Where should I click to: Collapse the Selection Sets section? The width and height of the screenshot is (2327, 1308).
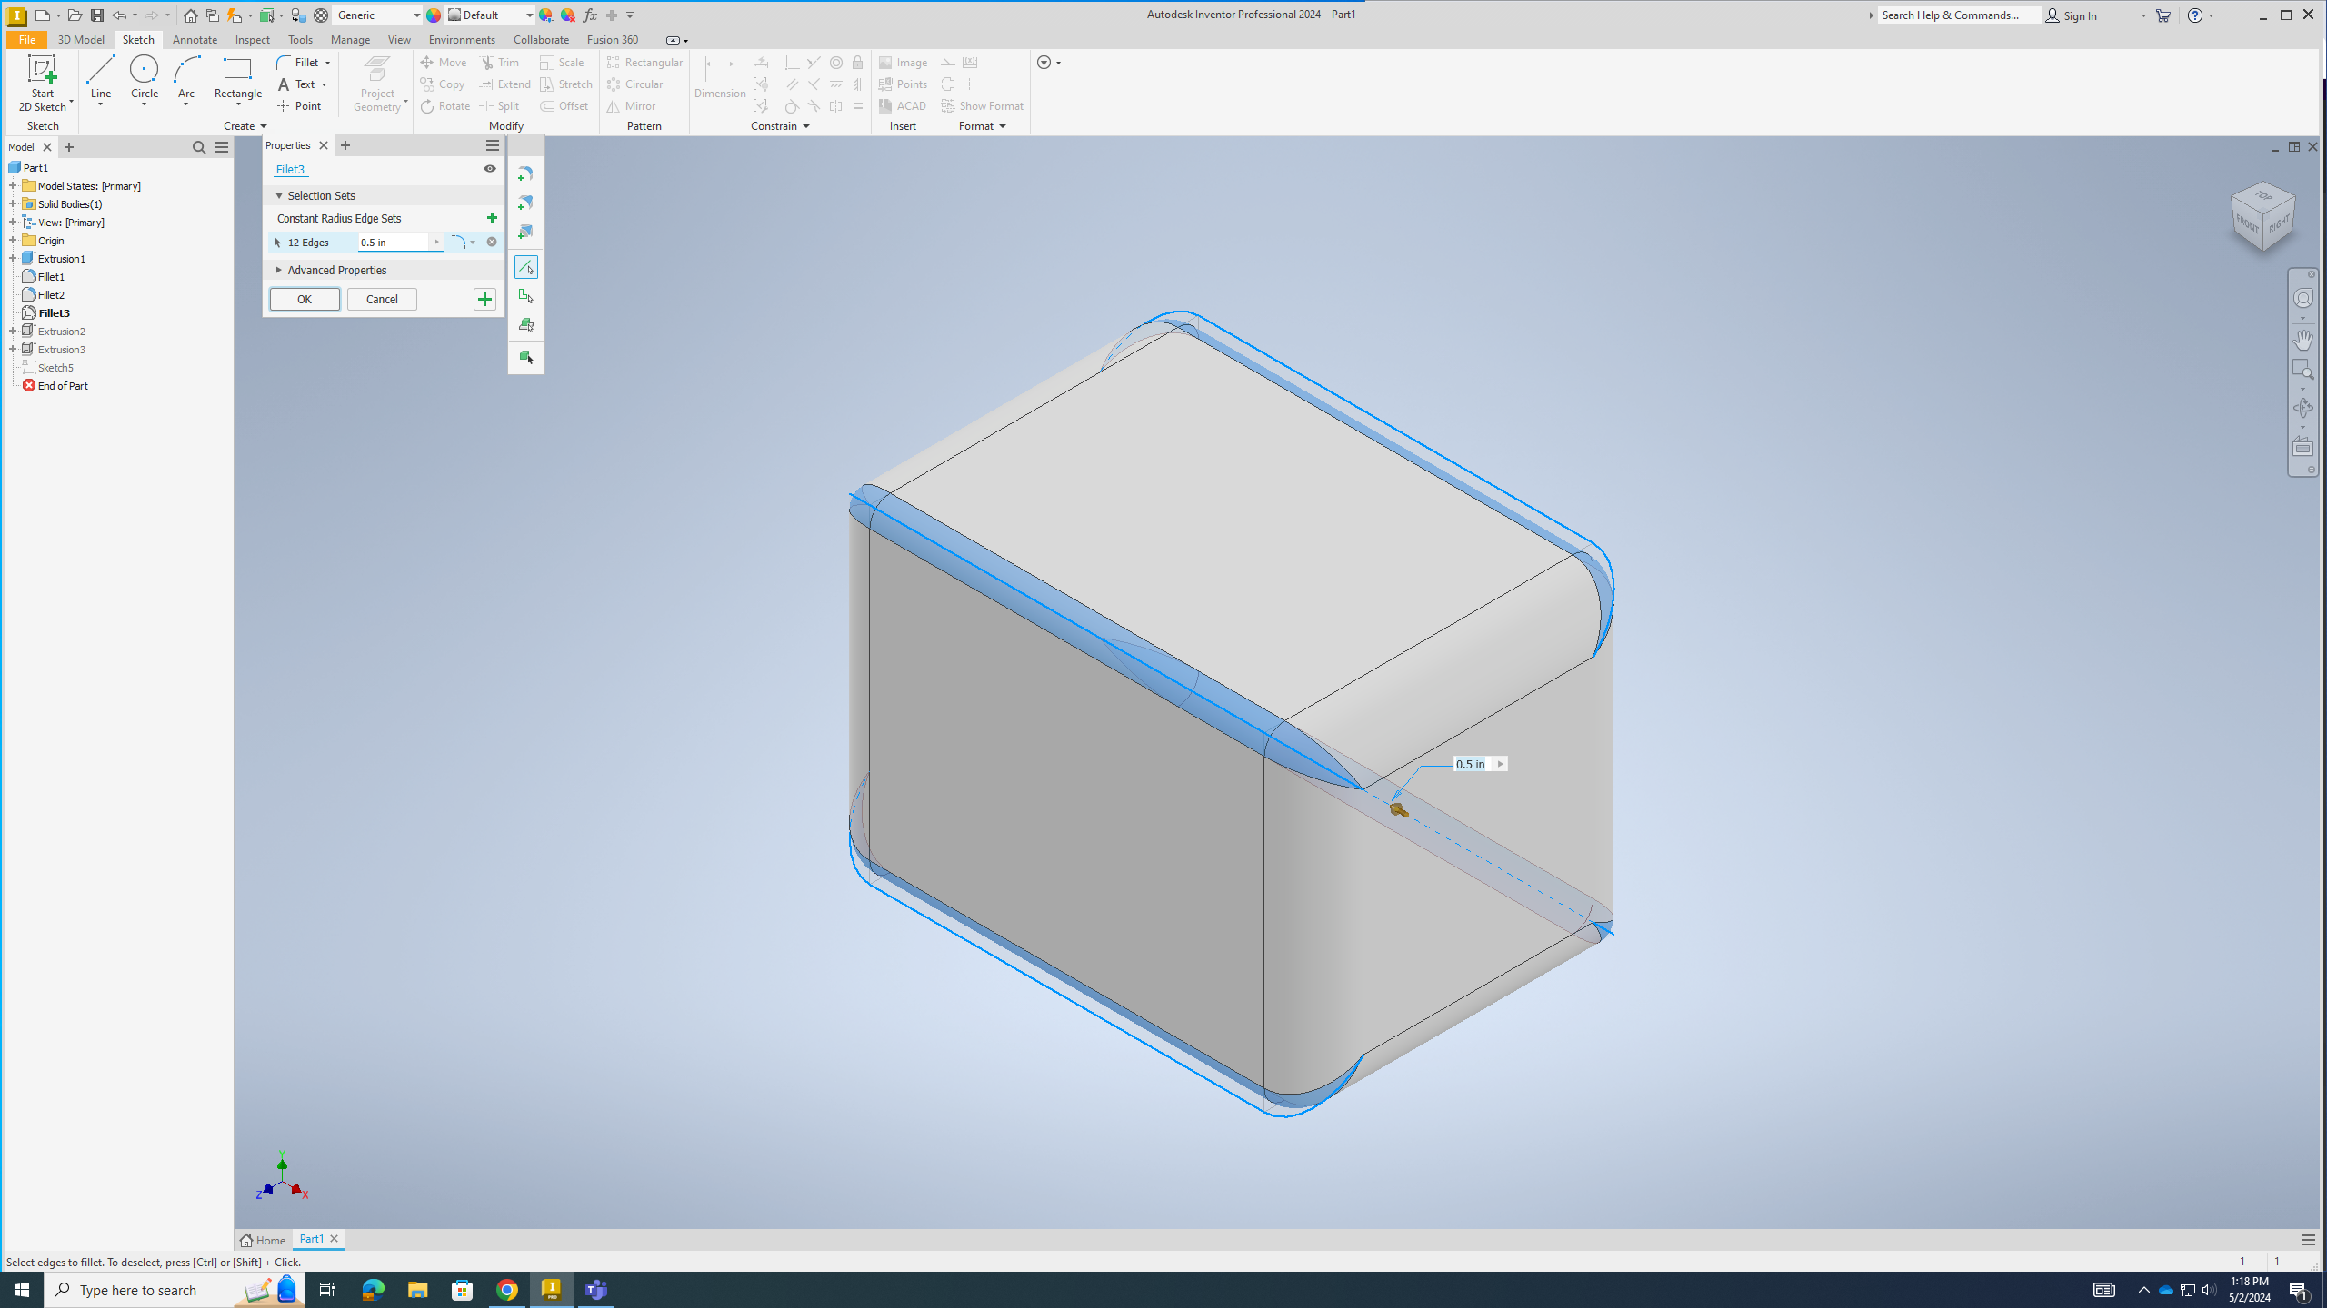pyautogui.click(x=279, y=196)
